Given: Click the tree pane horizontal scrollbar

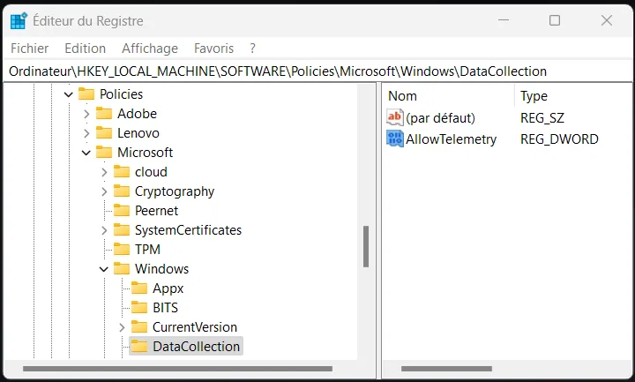Looking at the screenshot, I should pos(178,369).
